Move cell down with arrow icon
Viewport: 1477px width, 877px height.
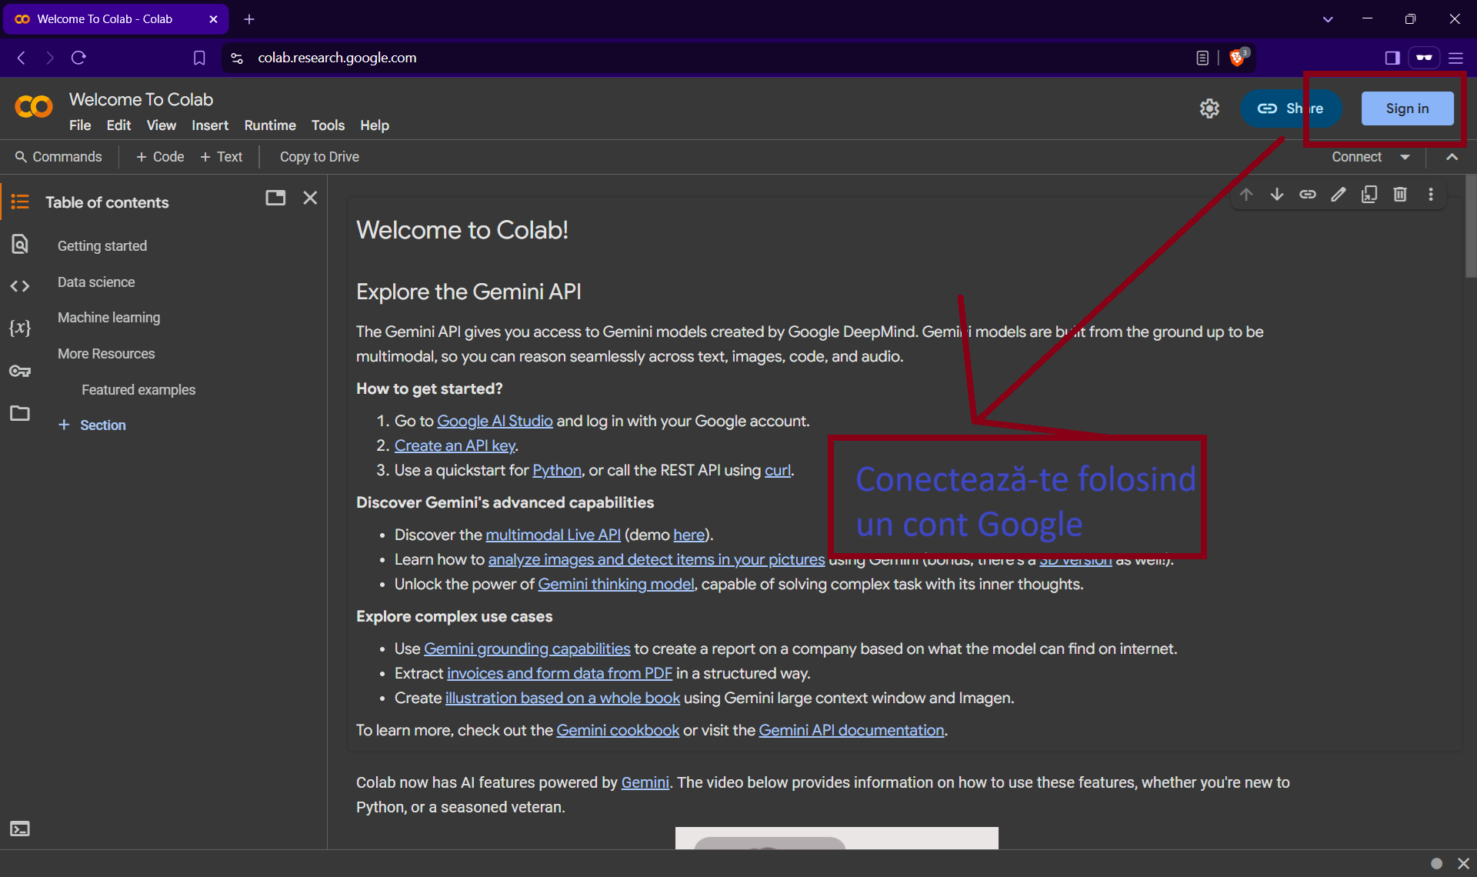click(x=1277, y=195)
